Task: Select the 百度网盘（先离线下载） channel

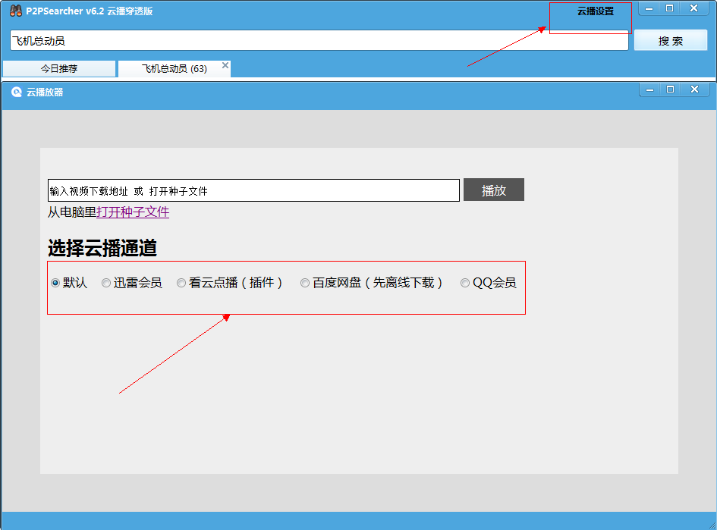Action: [305, 282]
